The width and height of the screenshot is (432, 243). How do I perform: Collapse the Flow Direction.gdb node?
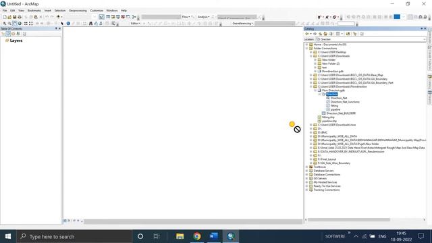[x=315, y=90]
